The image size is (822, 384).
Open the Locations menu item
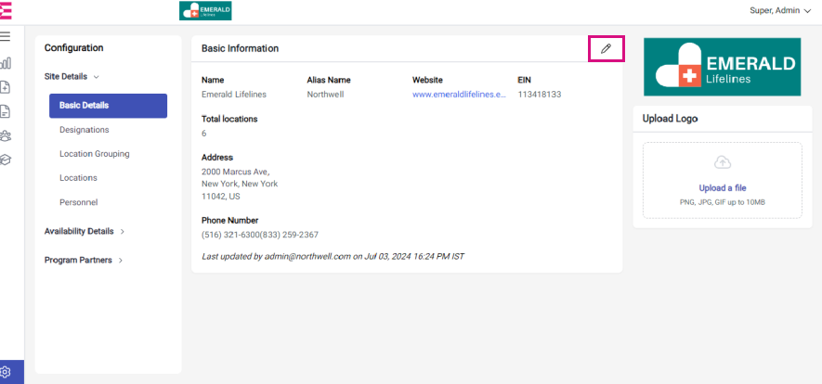tap(78, 178)
